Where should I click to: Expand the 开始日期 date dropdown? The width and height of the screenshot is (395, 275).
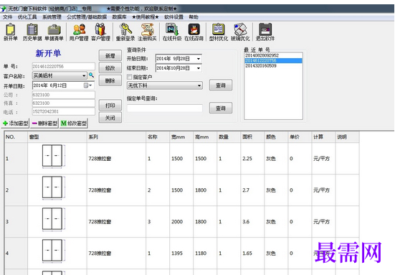click(199, 59)
